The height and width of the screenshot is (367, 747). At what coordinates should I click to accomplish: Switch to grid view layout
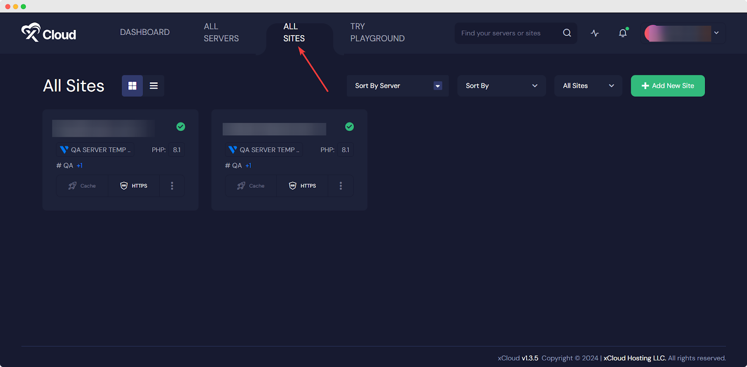132,86
